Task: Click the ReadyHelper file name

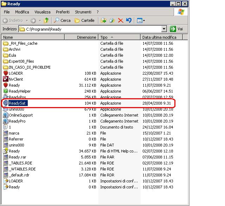Action: point(20,91)
